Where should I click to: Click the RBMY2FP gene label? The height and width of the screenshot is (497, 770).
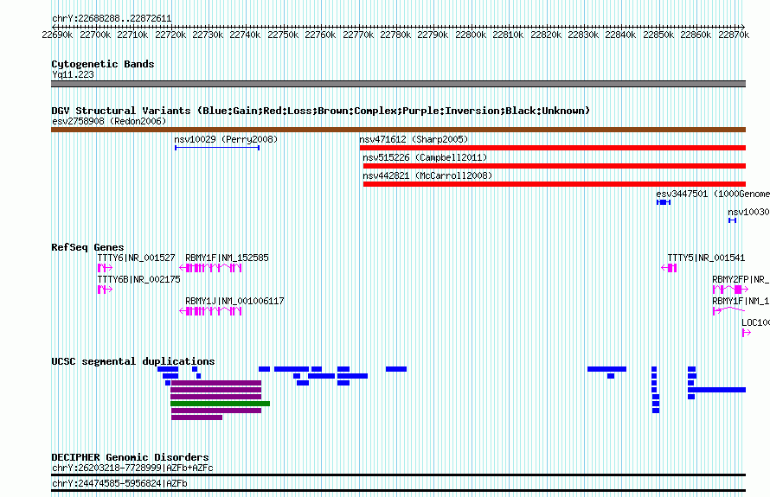point(741,280)
